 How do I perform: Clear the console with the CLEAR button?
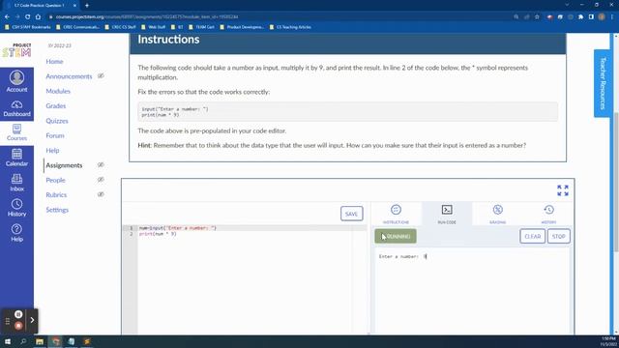tap(532, 236)
